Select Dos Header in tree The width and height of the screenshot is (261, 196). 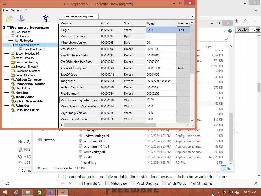(x=22, y=32)
